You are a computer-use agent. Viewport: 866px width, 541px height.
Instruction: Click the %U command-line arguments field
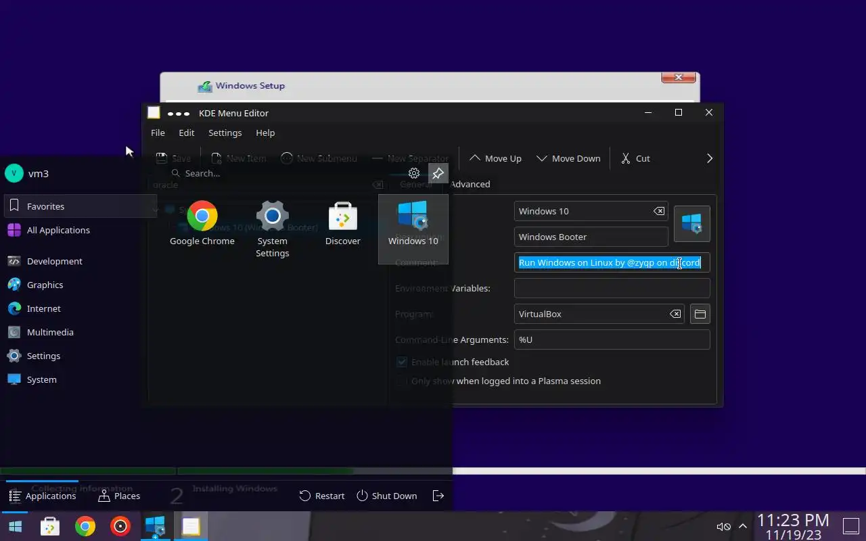(x=612, y=339)
